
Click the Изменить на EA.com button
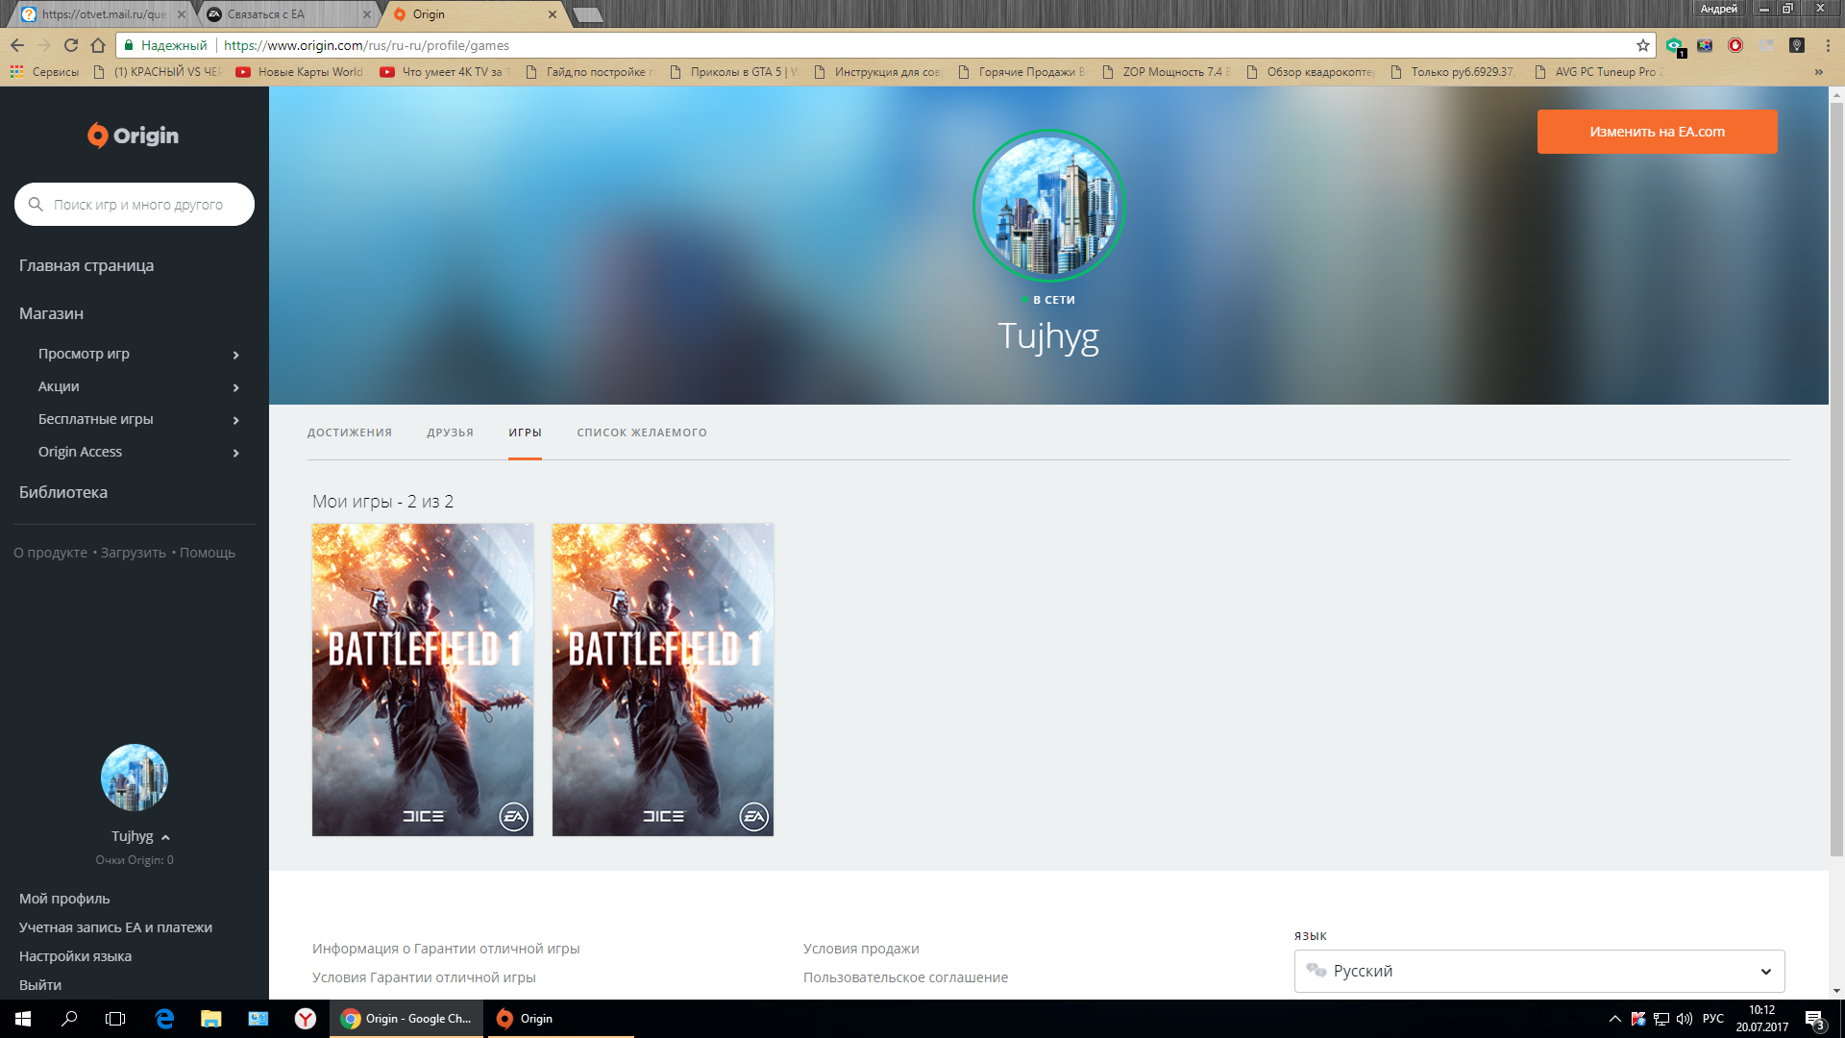click(x=1657, y=132)
